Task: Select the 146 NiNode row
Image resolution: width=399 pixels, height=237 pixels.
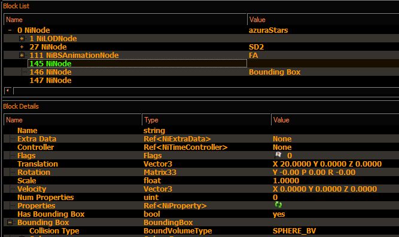Action: (50, 72)
